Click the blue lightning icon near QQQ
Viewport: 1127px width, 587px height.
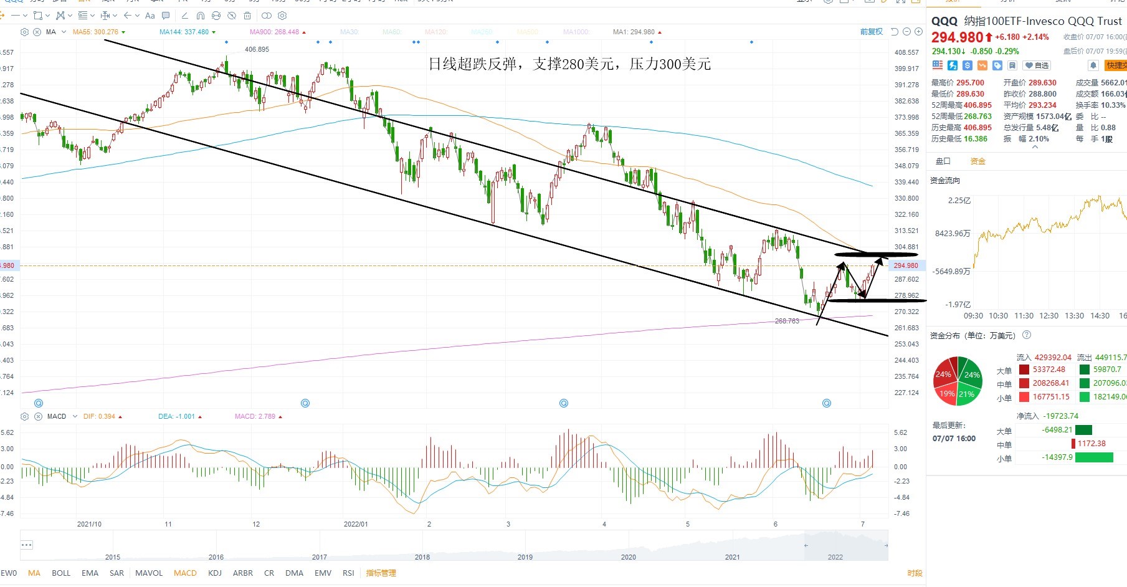pos(953,65)
